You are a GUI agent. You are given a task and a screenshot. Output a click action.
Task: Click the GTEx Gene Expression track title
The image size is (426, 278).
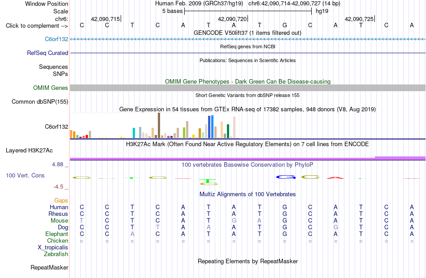[x=248, y=110]
